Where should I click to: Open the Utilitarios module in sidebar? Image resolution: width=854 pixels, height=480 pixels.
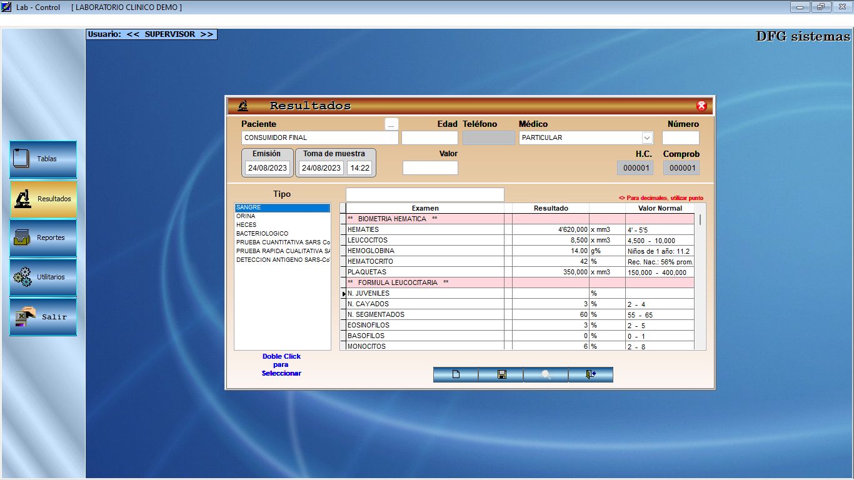43,277
